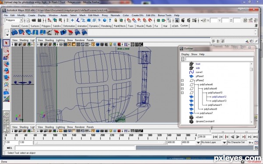
Task: Select the arrow Select Tool in toolbox
Action: coord(6,43)
